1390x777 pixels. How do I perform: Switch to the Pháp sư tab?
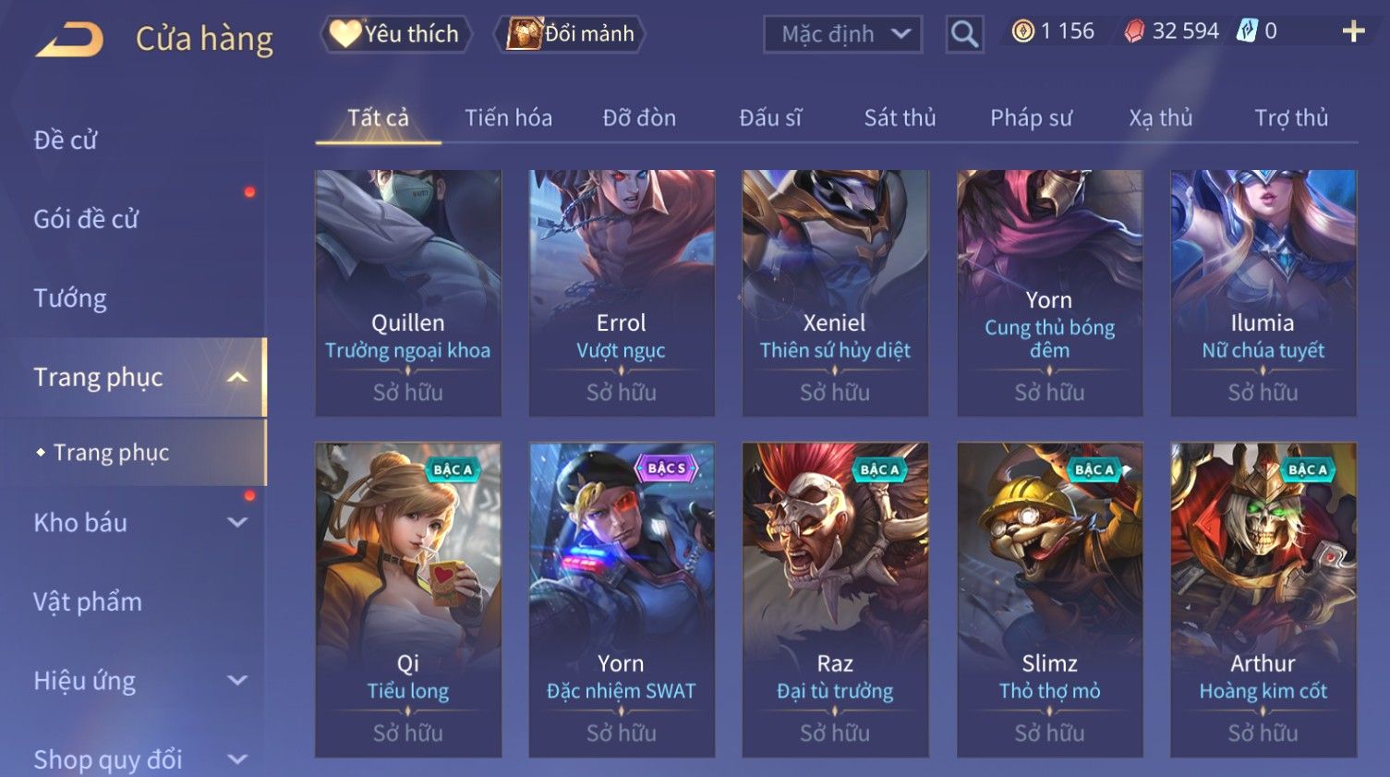(x=1031, y=118)
